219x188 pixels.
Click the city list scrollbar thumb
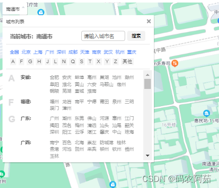pos(147,84)
